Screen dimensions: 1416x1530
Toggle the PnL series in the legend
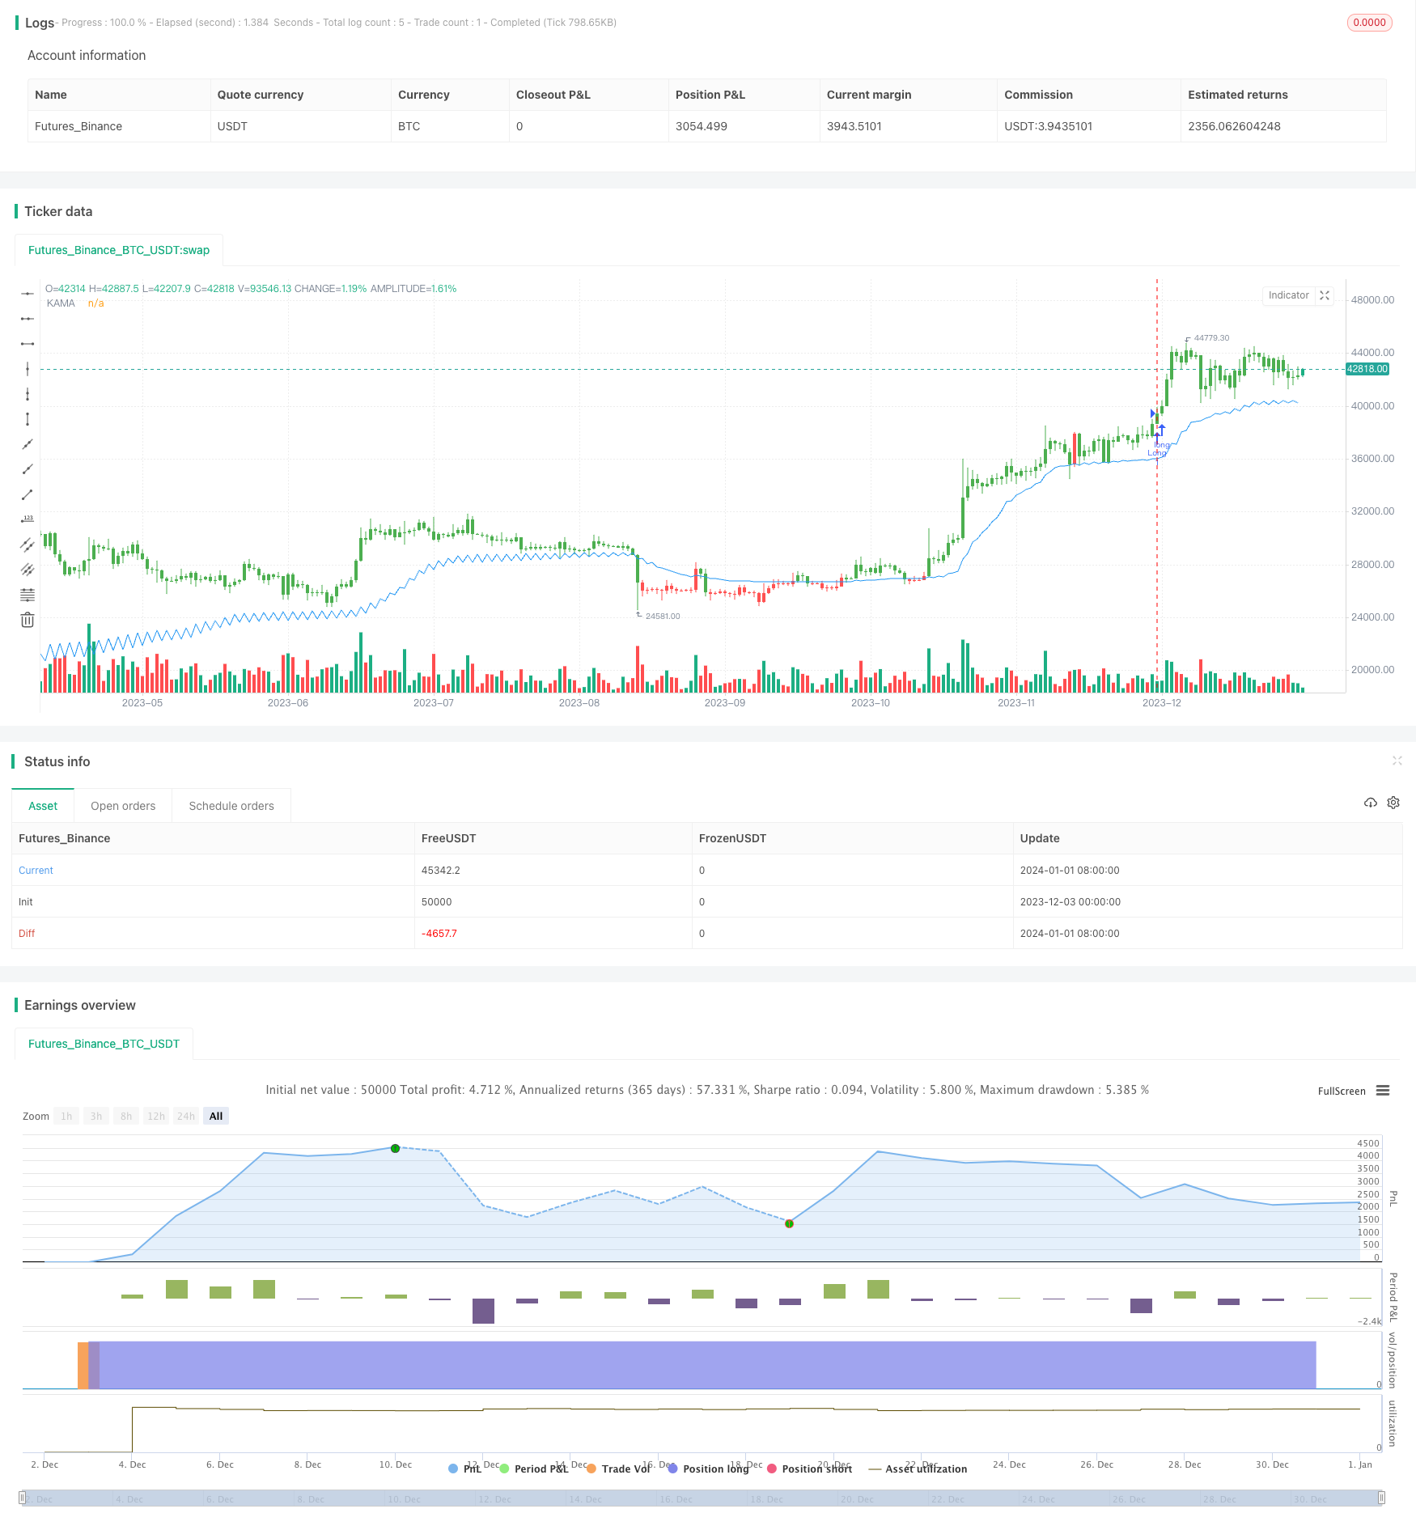point(465,1469)
